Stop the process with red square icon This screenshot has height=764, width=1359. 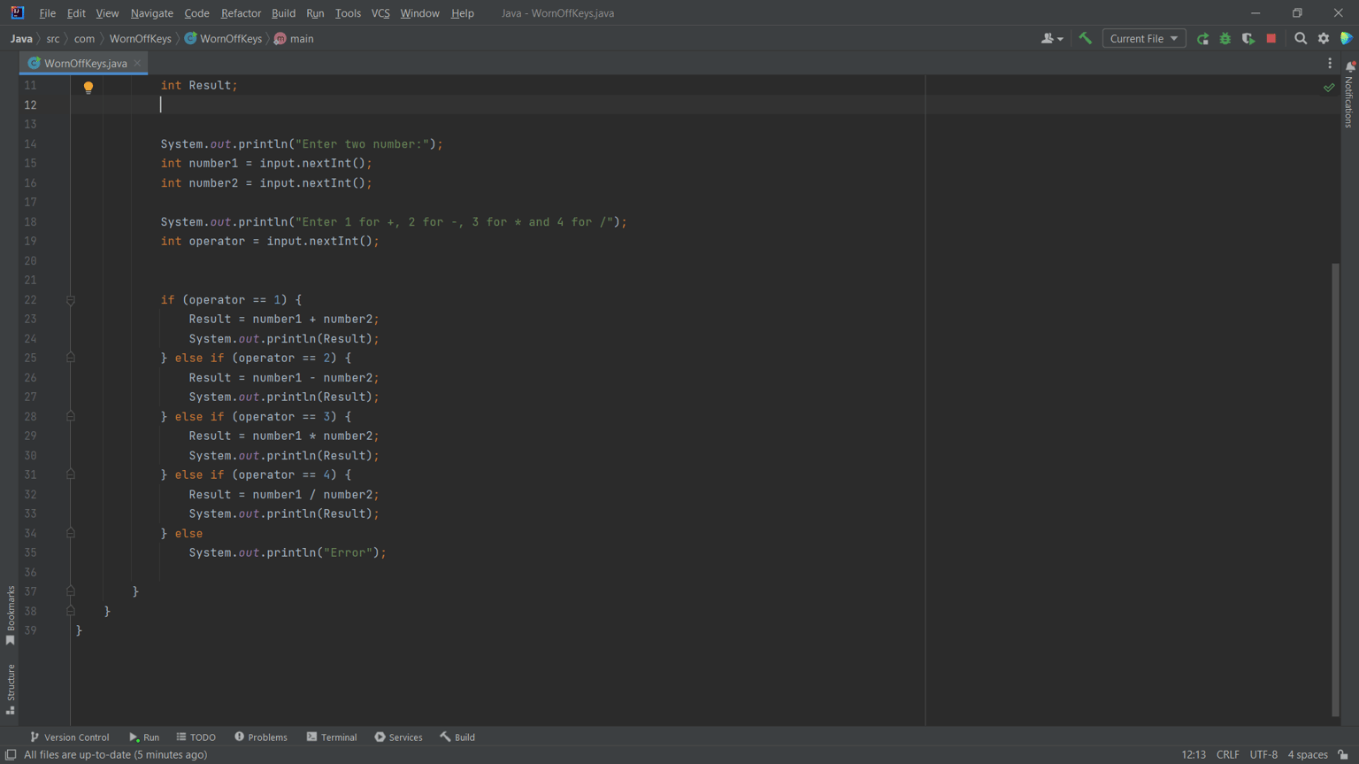click(x=1271, y=38)
